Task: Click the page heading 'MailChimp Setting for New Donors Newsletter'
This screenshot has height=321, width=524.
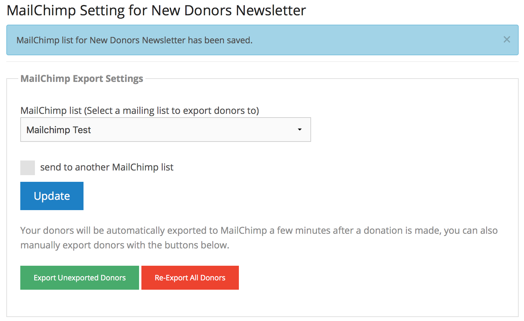Action: click(156, 10)
